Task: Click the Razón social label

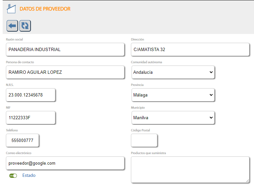Action: (x=14, y=40)
